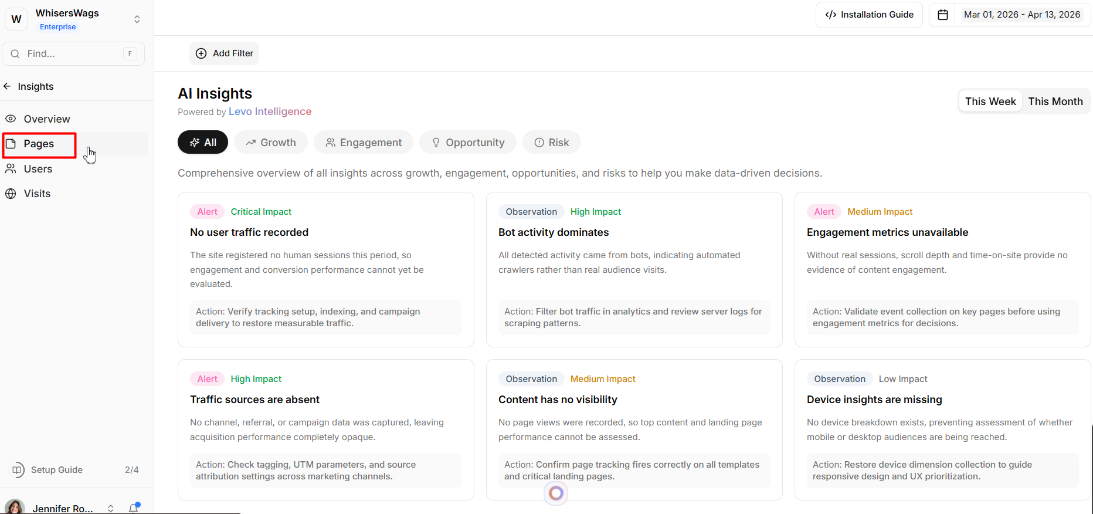Open Jennifer's profile avatar
The image size is (1093, 514).
point(15,507)
